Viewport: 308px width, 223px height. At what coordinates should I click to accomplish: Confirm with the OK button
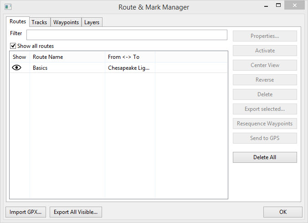pyautogui.click(x=282, y=212)
